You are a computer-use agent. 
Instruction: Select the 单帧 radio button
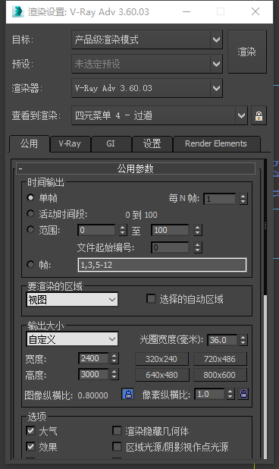click(30, 197)
